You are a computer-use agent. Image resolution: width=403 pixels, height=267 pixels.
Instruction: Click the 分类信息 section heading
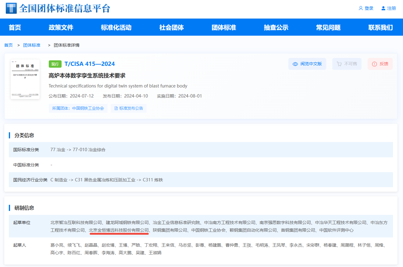[x=24, y=135]
